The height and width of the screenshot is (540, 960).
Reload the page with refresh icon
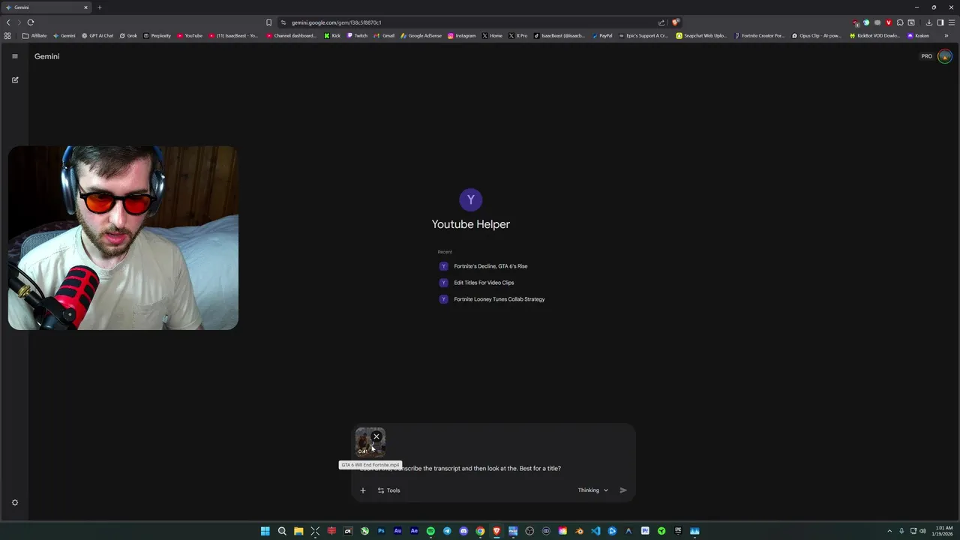tap(31, 22)
